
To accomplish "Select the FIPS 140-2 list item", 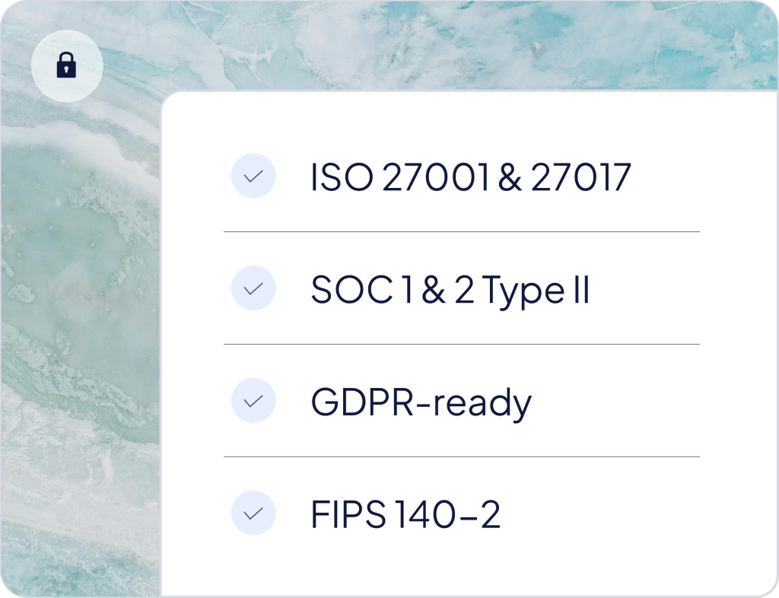I will pos(405,515).
